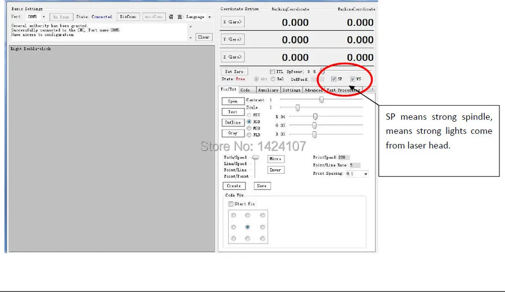
Task: Select the top-right radio in Code Fix grid
Action: (x=263, y=215)
